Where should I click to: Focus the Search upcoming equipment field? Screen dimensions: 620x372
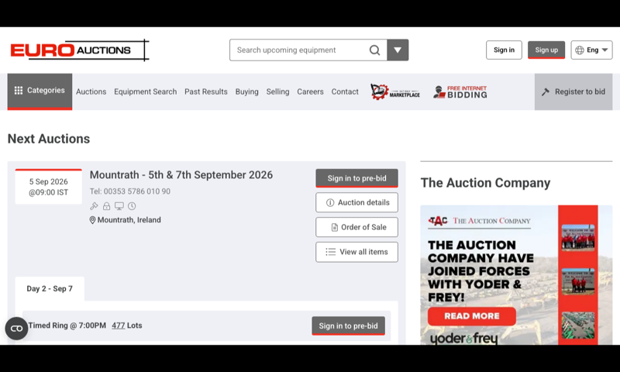point(298,50)
